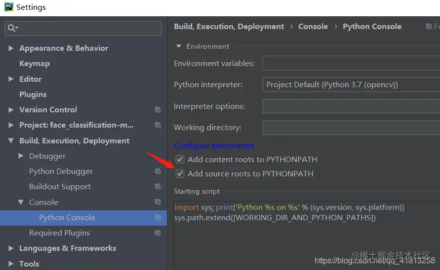Open the Plugins settings page
This screenshot has height=270, width=440.
click(x=33, y=95)
